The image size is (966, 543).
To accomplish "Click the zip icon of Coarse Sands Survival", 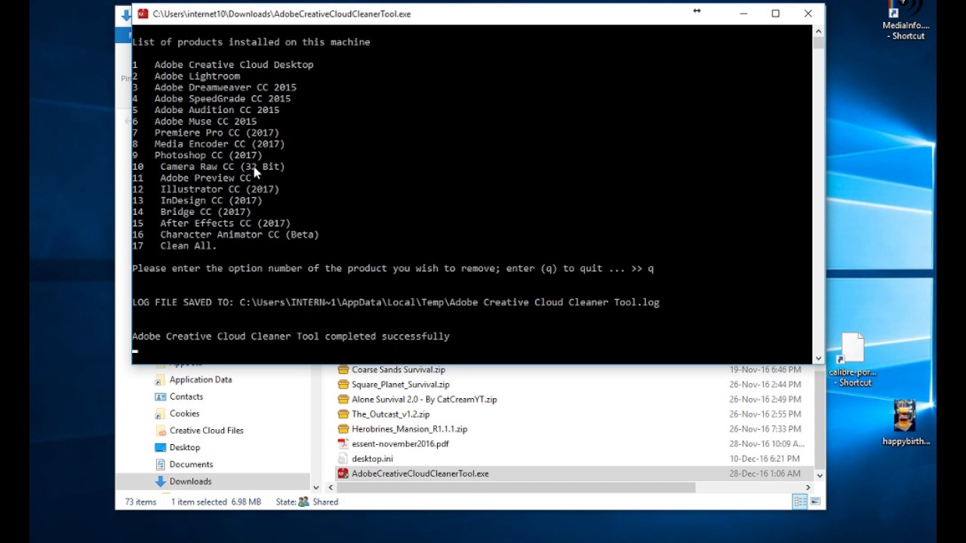I will tap(343, 370).
